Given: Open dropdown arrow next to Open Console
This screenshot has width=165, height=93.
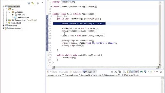Looking at the screenshot, I should point(154,72).
